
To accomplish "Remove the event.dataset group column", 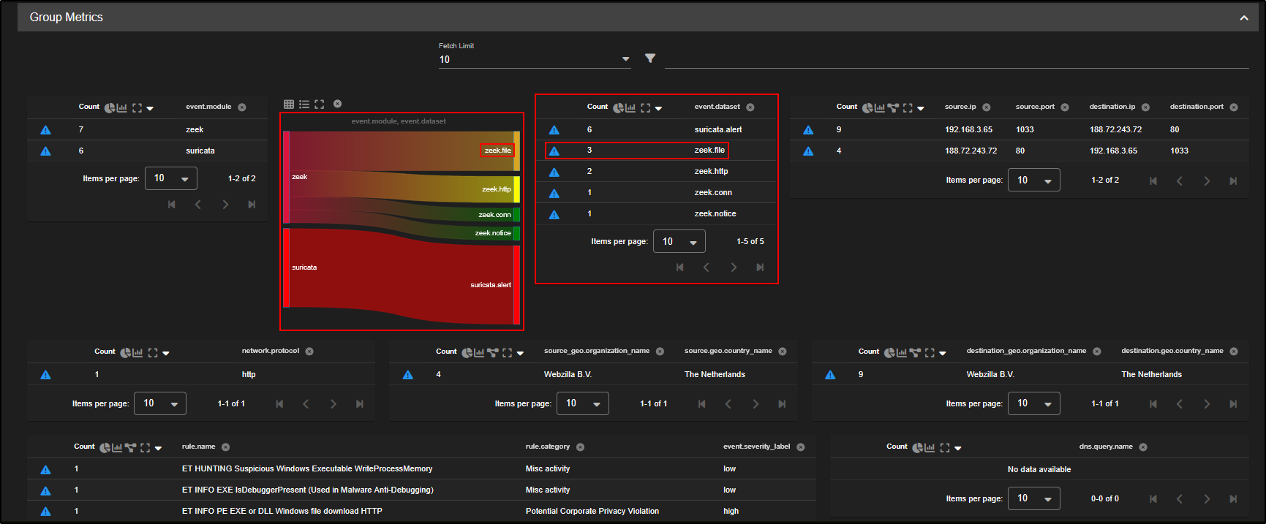I will (x=750, y=107).
